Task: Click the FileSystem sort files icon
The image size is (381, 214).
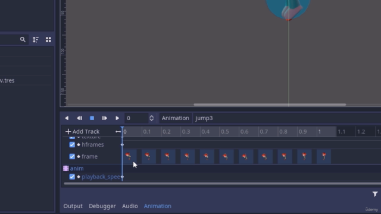Action: pos(36,40)
